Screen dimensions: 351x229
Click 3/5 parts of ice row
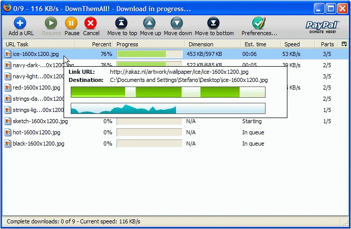pyautogui.click(x=327, y=54)
